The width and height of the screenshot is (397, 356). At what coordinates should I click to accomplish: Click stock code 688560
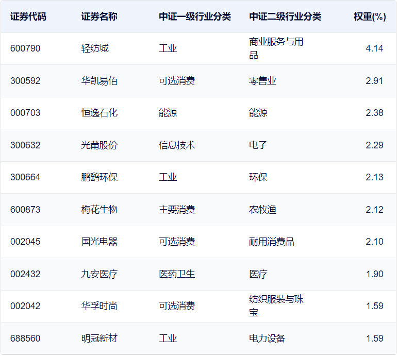pos(25,338)
